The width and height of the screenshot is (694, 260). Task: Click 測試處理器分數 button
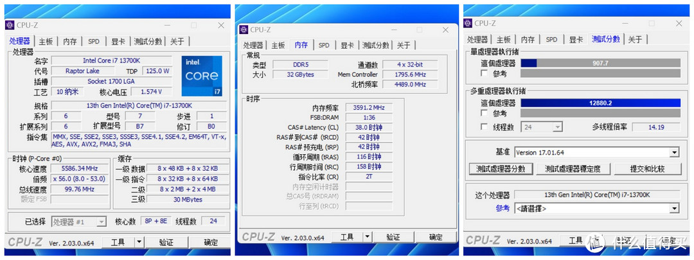click(501, 169)
